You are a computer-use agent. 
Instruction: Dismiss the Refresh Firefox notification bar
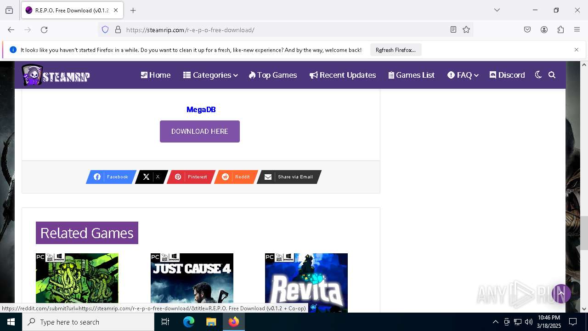tap(577, 50)
